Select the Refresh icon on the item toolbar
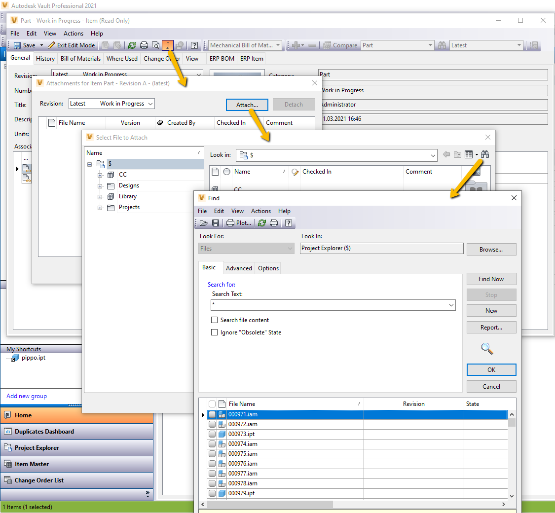Screen dimensions: 555x513 pos(132,45)
